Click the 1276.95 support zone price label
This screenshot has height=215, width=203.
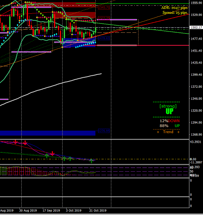click(104, 131)
